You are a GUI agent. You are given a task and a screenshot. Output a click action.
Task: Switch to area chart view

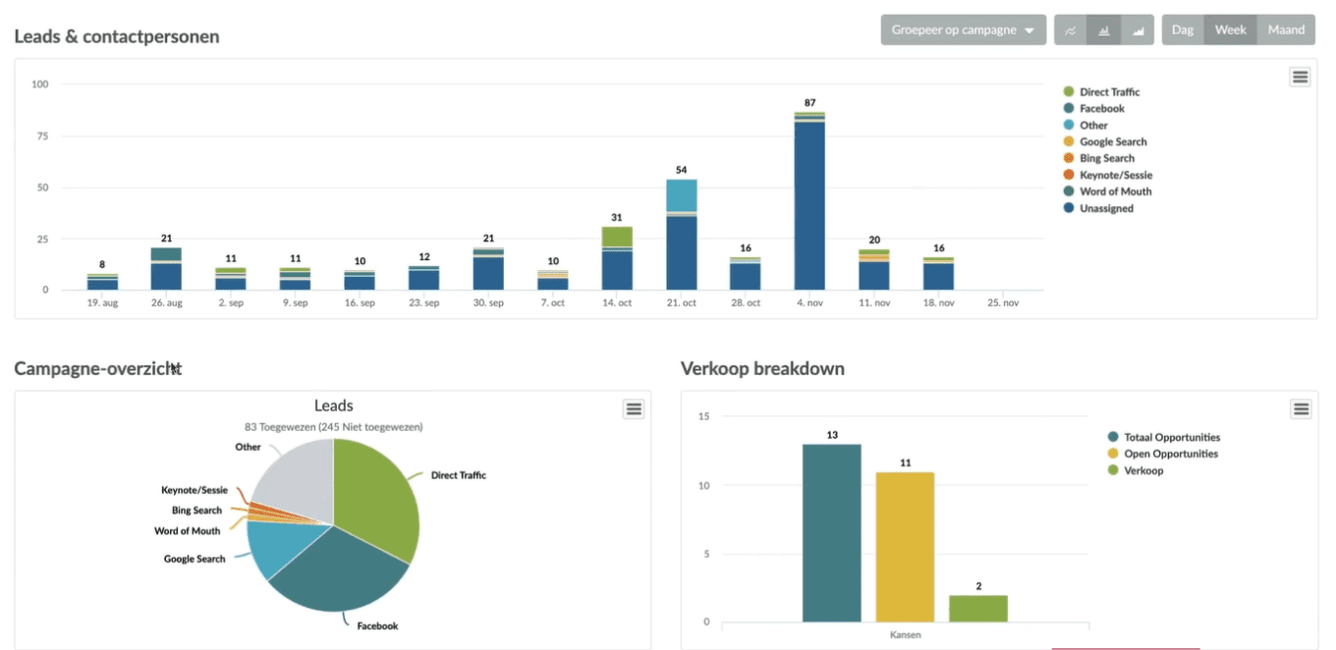[1139, 30]
